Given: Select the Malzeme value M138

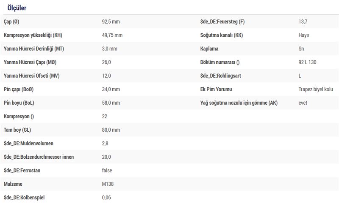Looking at the screenshot, I should [x=108, y=184].
